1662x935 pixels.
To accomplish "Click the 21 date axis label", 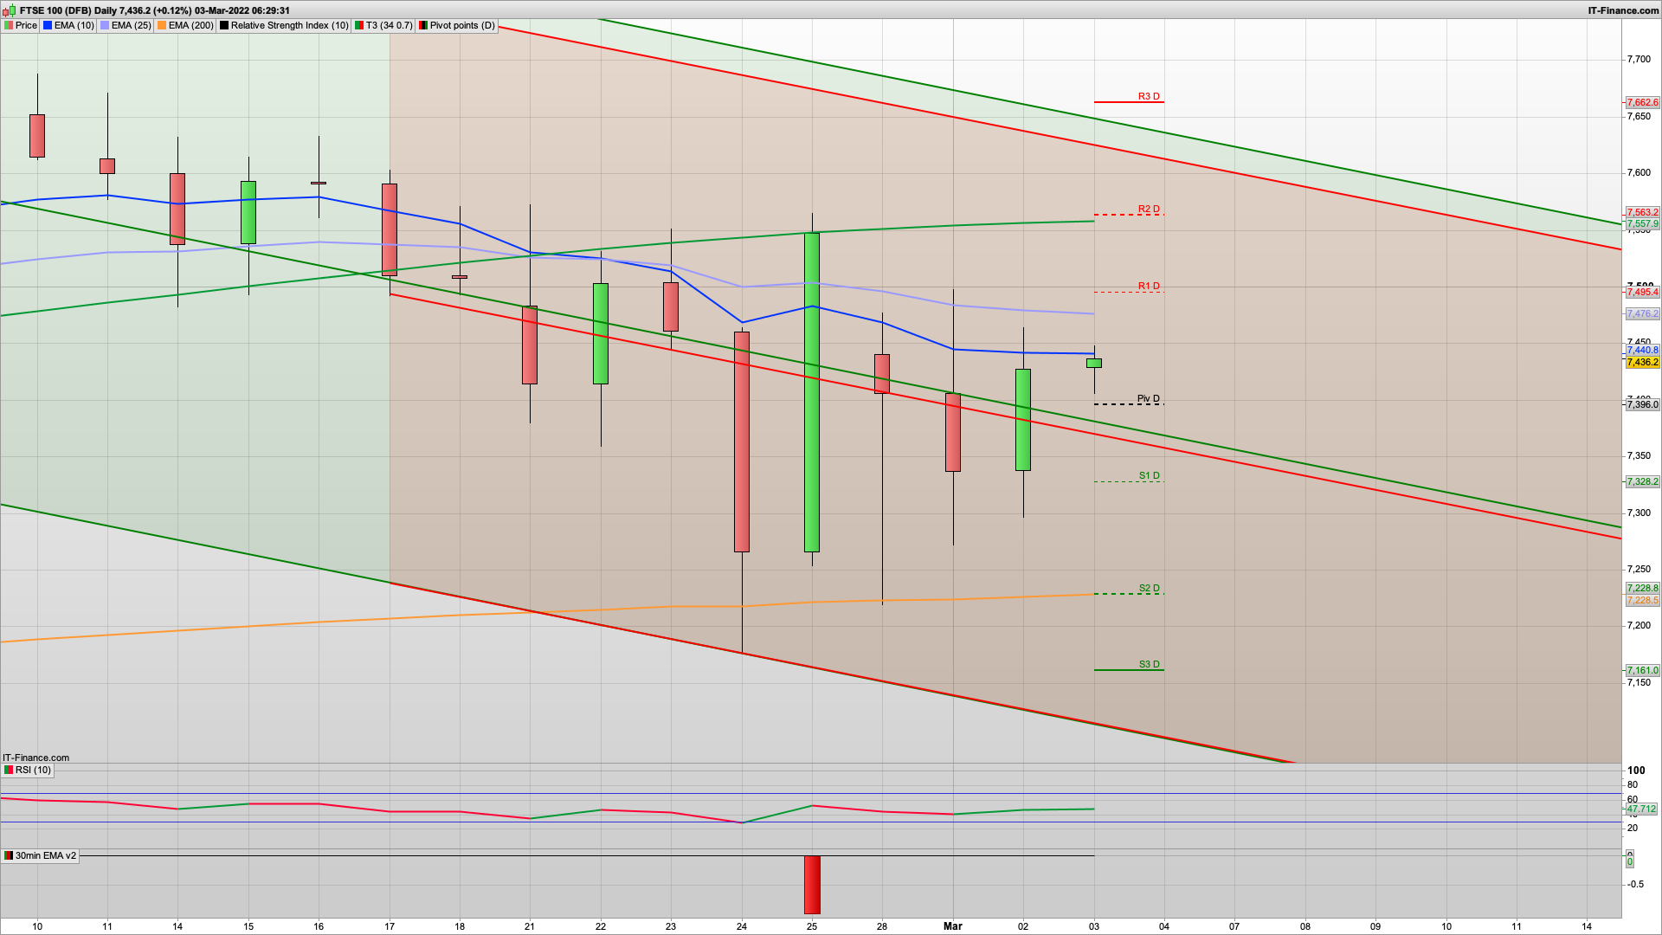I will pos(530,926).
